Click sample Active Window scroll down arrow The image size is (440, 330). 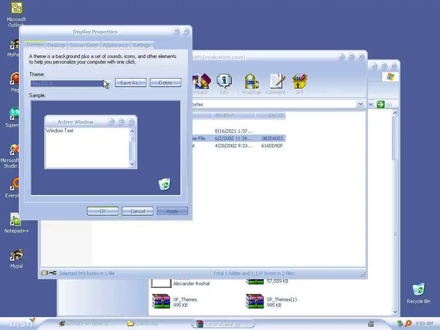(132, 164)
